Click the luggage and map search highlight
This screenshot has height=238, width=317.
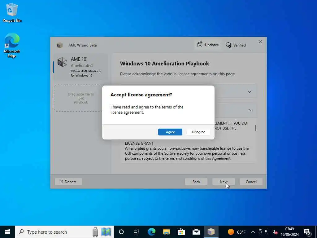point(102,232)
